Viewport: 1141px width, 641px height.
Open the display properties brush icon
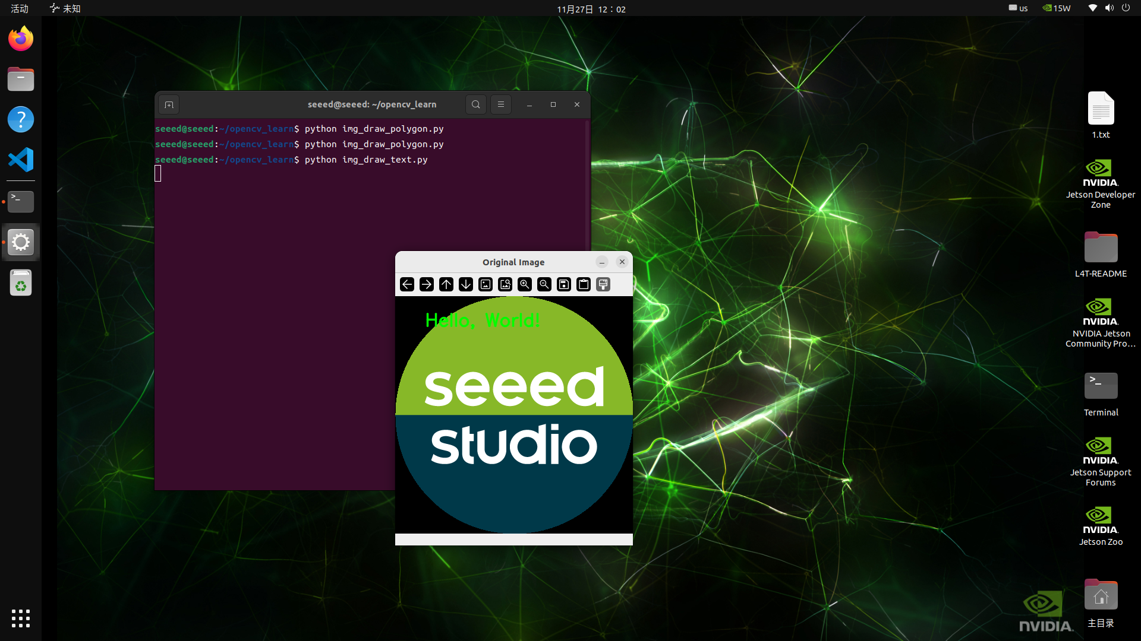tap(603, 284)
